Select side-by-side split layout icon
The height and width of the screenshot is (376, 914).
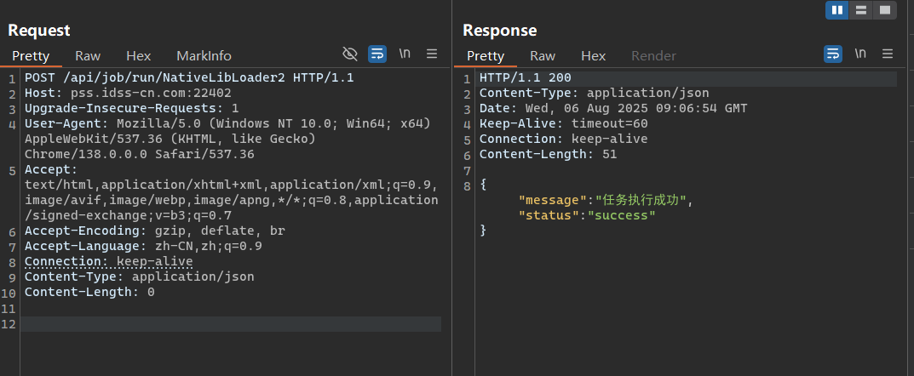(x=837, y=10)
